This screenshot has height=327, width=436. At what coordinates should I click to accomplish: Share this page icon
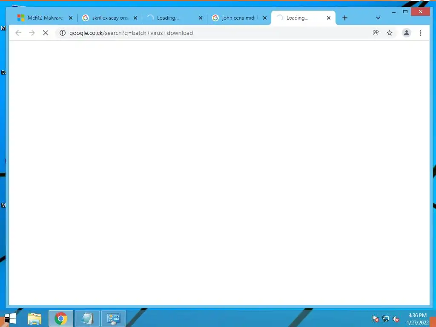tap(376, 33)
